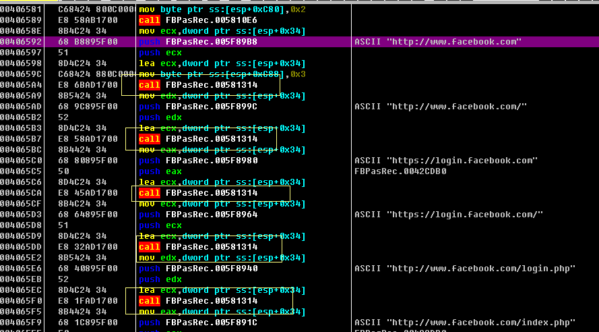Select the push edx instruction at 004065B2
Image resolution: width=599 pixels, height=332 pixels.
click(160, 117)
